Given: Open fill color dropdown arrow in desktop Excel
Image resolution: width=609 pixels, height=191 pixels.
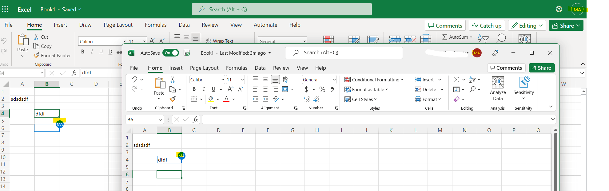Looking at the screenshot, I should (218, 99).
